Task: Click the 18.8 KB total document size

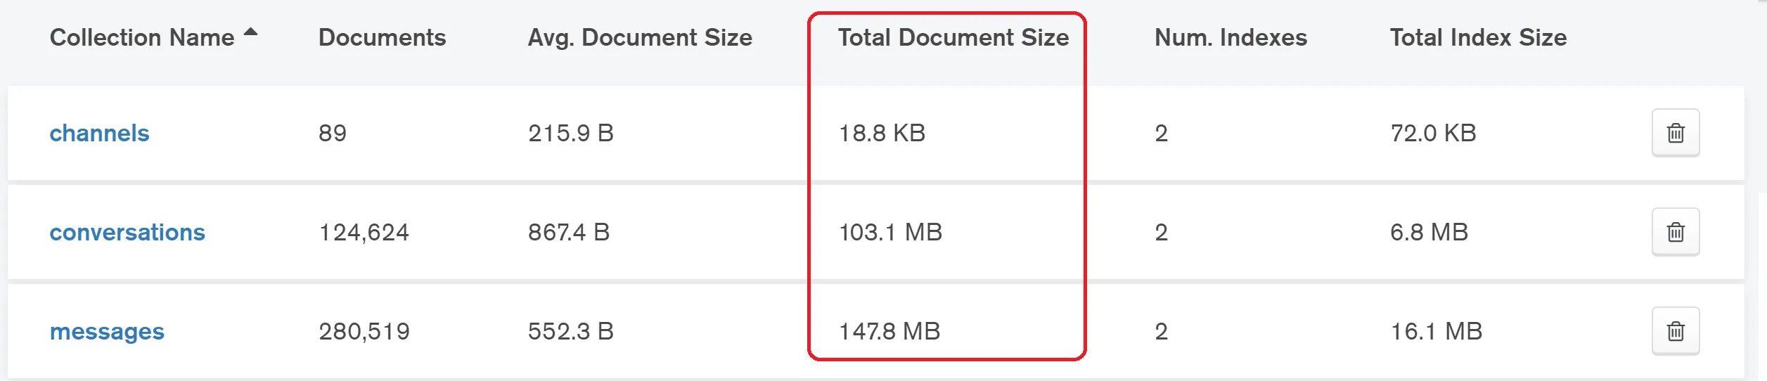Action: 882,133
